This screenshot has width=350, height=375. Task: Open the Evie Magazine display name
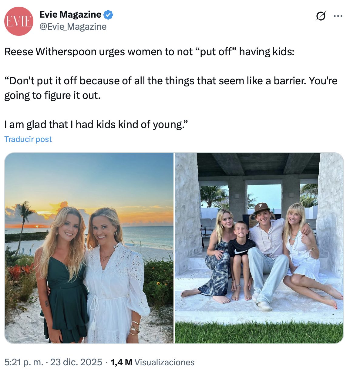tap(70, 15)
